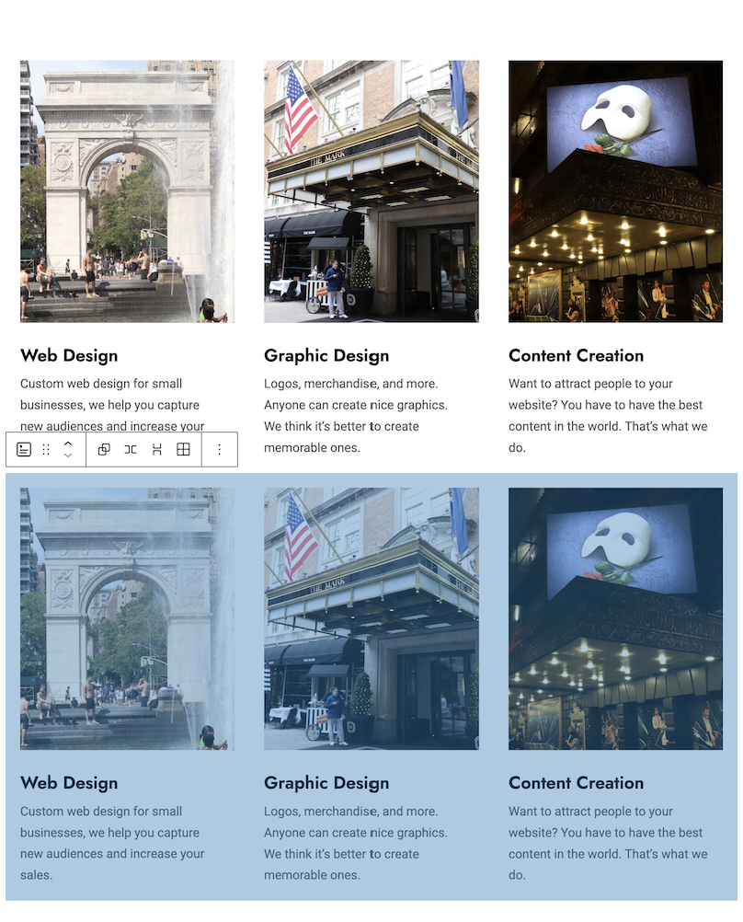The height and width of the screenshot is (922, 743).
Task: Click the highlighted Web Design heading
Action: [x=69, y=783]
